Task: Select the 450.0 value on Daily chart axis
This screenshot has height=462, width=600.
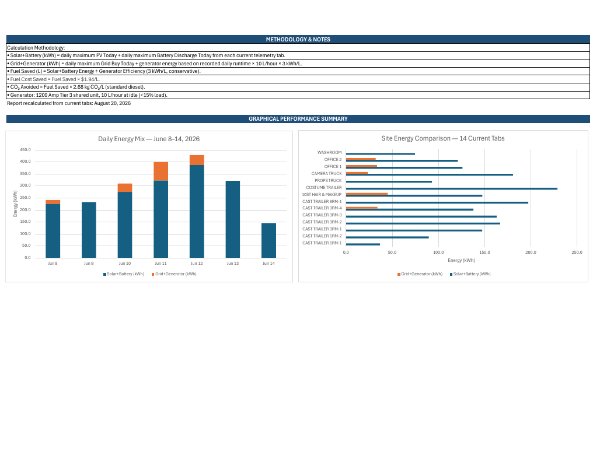Action: (x=25, y=150)
